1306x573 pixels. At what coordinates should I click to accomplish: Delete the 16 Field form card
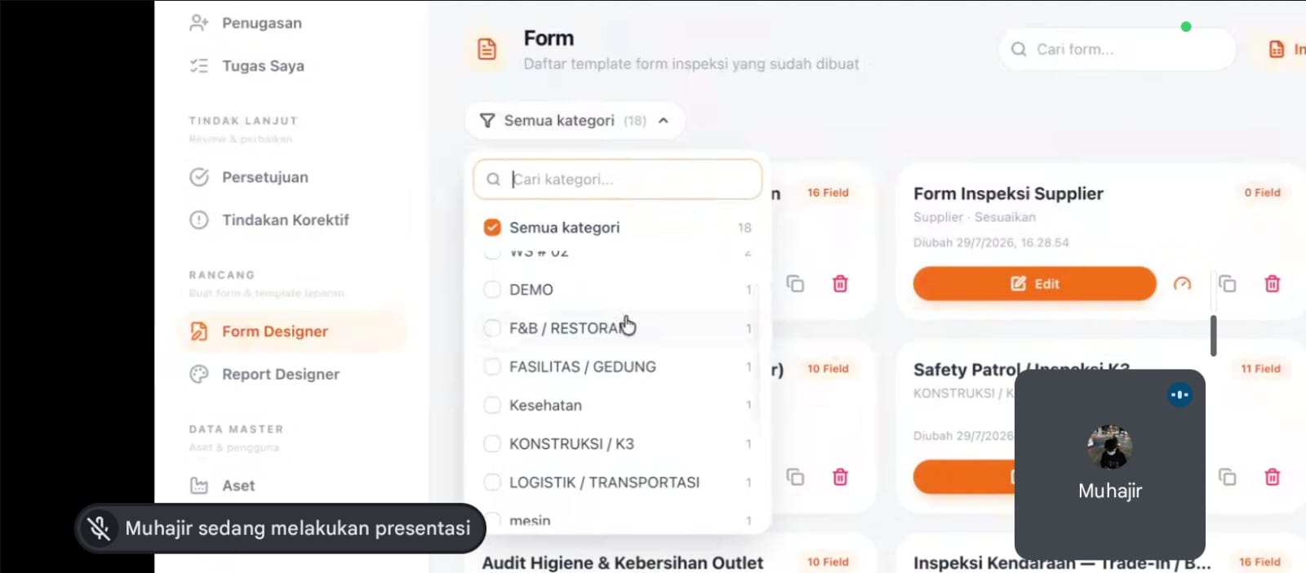point(840,284)
